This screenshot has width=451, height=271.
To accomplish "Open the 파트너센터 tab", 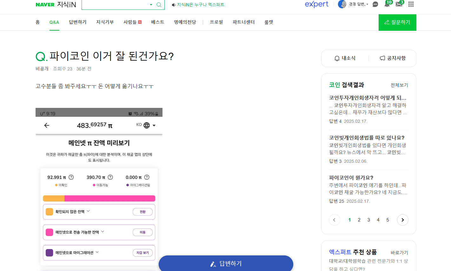I will tap(244, 22).
